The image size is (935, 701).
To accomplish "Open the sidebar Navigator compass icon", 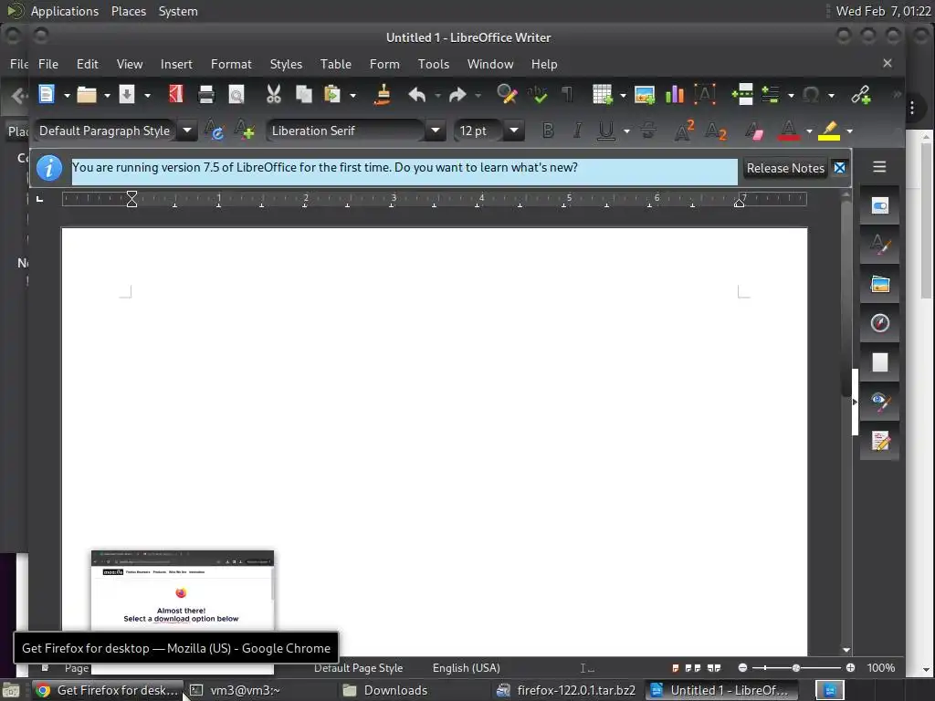I will (880, 323).
